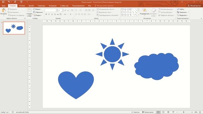Viewport: 203px width, 114px height.
Task: Toggle bold (Ж) formatting
Action: pyautogui.click(x=46, y=14)
